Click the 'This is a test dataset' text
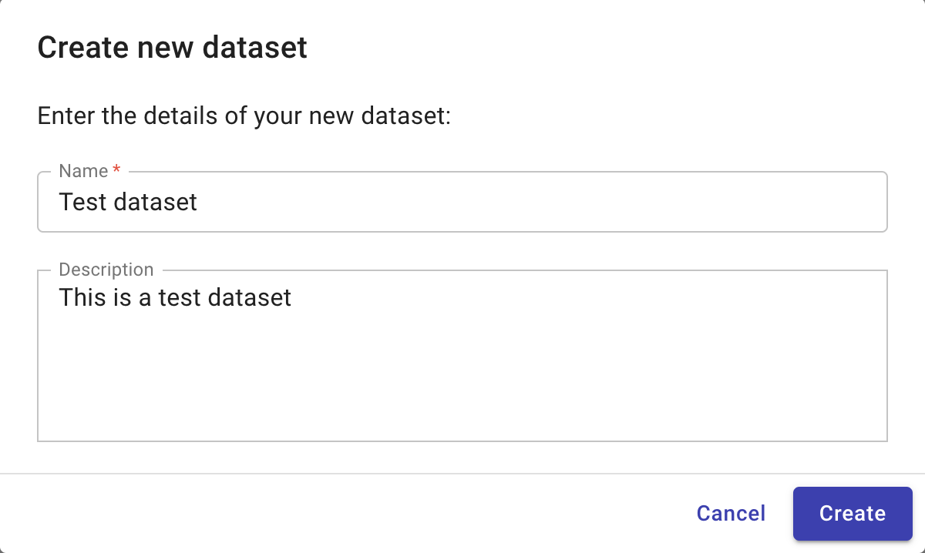 175,297
